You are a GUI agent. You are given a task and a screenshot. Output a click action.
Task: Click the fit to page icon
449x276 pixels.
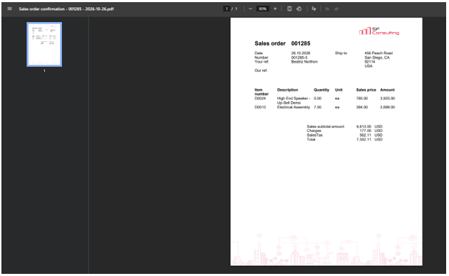tap(289, 9)
